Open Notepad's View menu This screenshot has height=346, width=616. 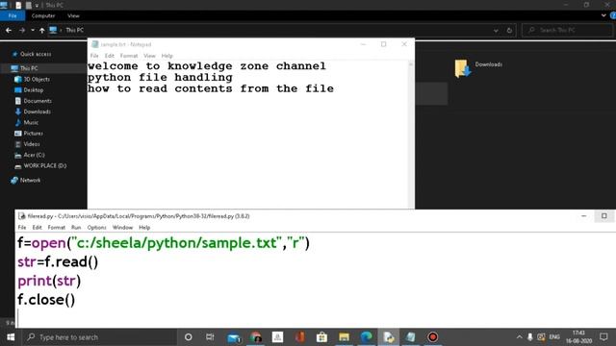tap(149, 56)
